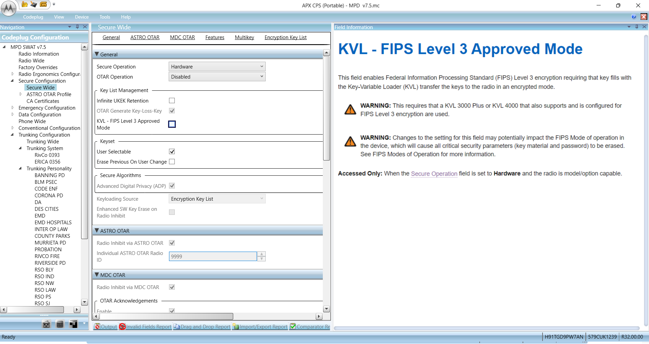
Task: Jump to the Encryption Key List link
Action: 286,37
